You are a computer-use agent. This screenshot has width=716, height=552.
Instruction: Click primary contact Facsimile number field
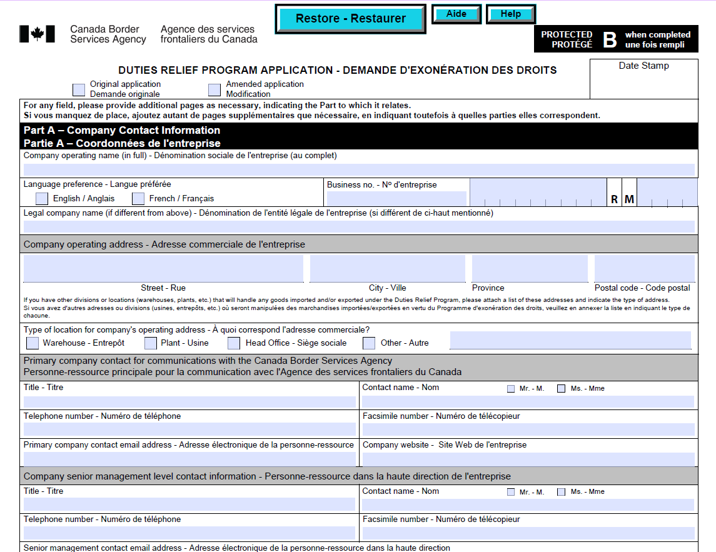click(x=528, y=429)
